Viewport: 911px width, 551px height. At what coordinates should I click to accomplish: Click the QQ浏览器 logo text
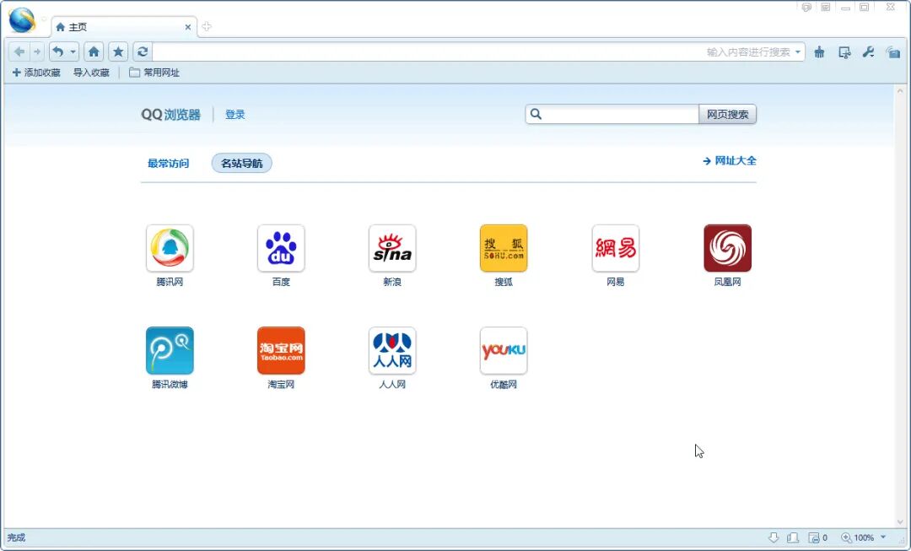click(170, 115)
